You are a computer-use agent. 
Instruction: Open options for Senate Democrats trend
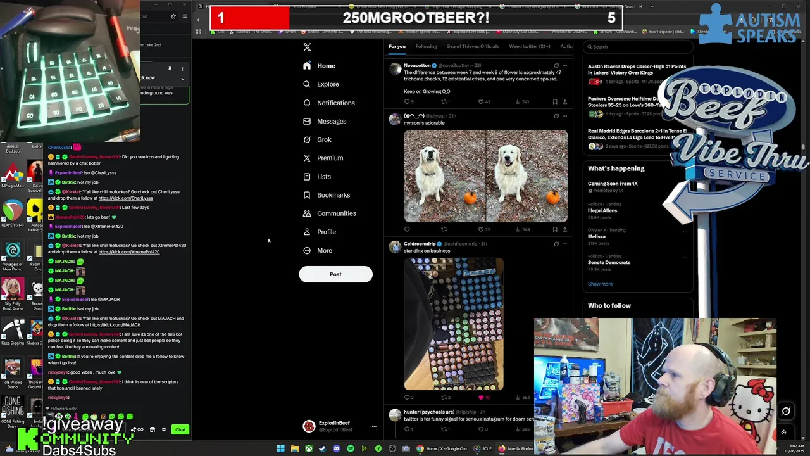[x=685, y=256]
